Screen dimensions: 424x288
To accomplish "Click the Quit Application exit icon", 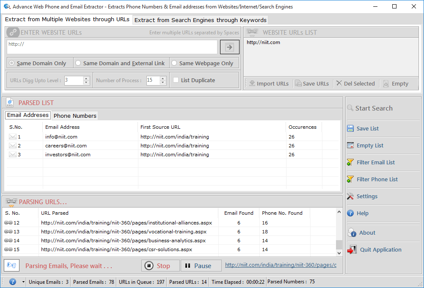I will click(x=352, y=249).
